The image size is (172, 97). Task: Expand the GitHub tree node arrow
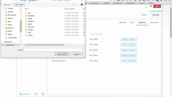click(3, 18)
